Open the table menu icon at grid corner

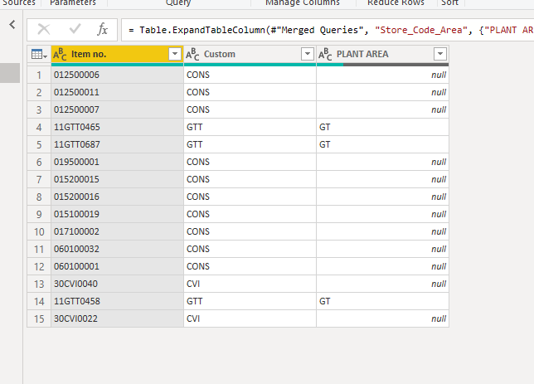pos(39,54)
